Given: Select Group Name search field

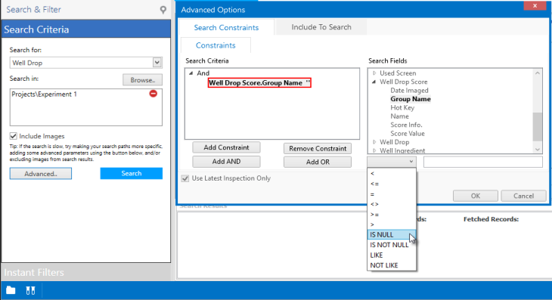Looking at the screenshot, I should 411,99.
